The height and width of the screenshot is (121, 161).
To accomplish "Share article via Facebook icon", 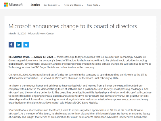I will (11, 45).
